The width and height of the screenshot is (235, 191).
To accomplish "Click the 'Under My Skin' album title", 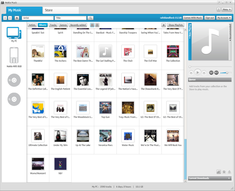I will click(x=60, y=145).
